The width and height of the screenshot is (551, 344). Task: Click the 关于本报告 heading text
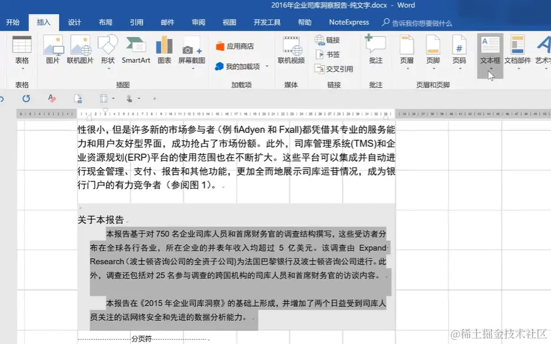tap(101, 219)
